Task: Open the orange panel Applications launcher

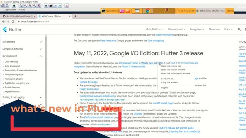Action: coord(110,11)
